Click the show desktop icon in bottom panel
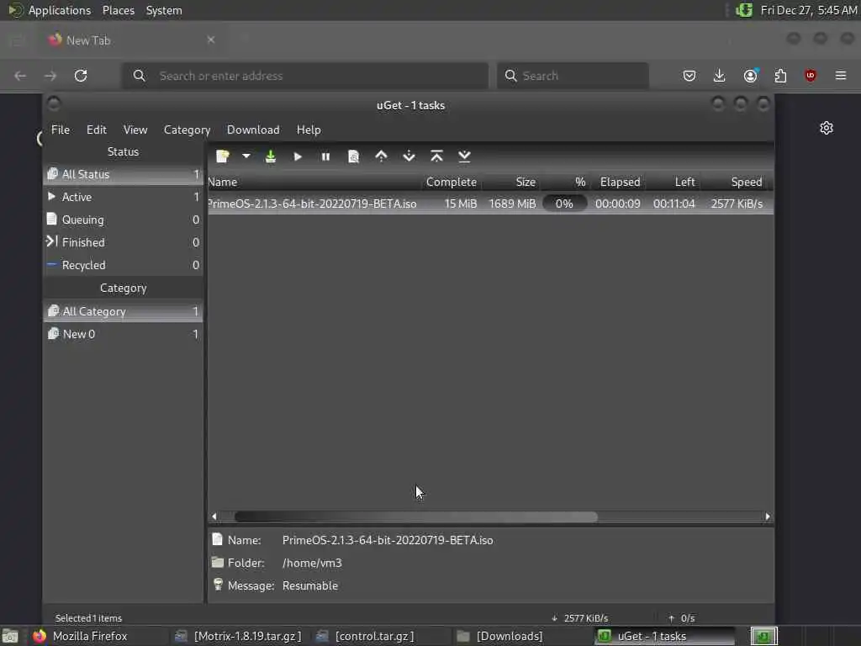Image resolution: width=861 pixels, height=646 pixels. tap(10, 636)
